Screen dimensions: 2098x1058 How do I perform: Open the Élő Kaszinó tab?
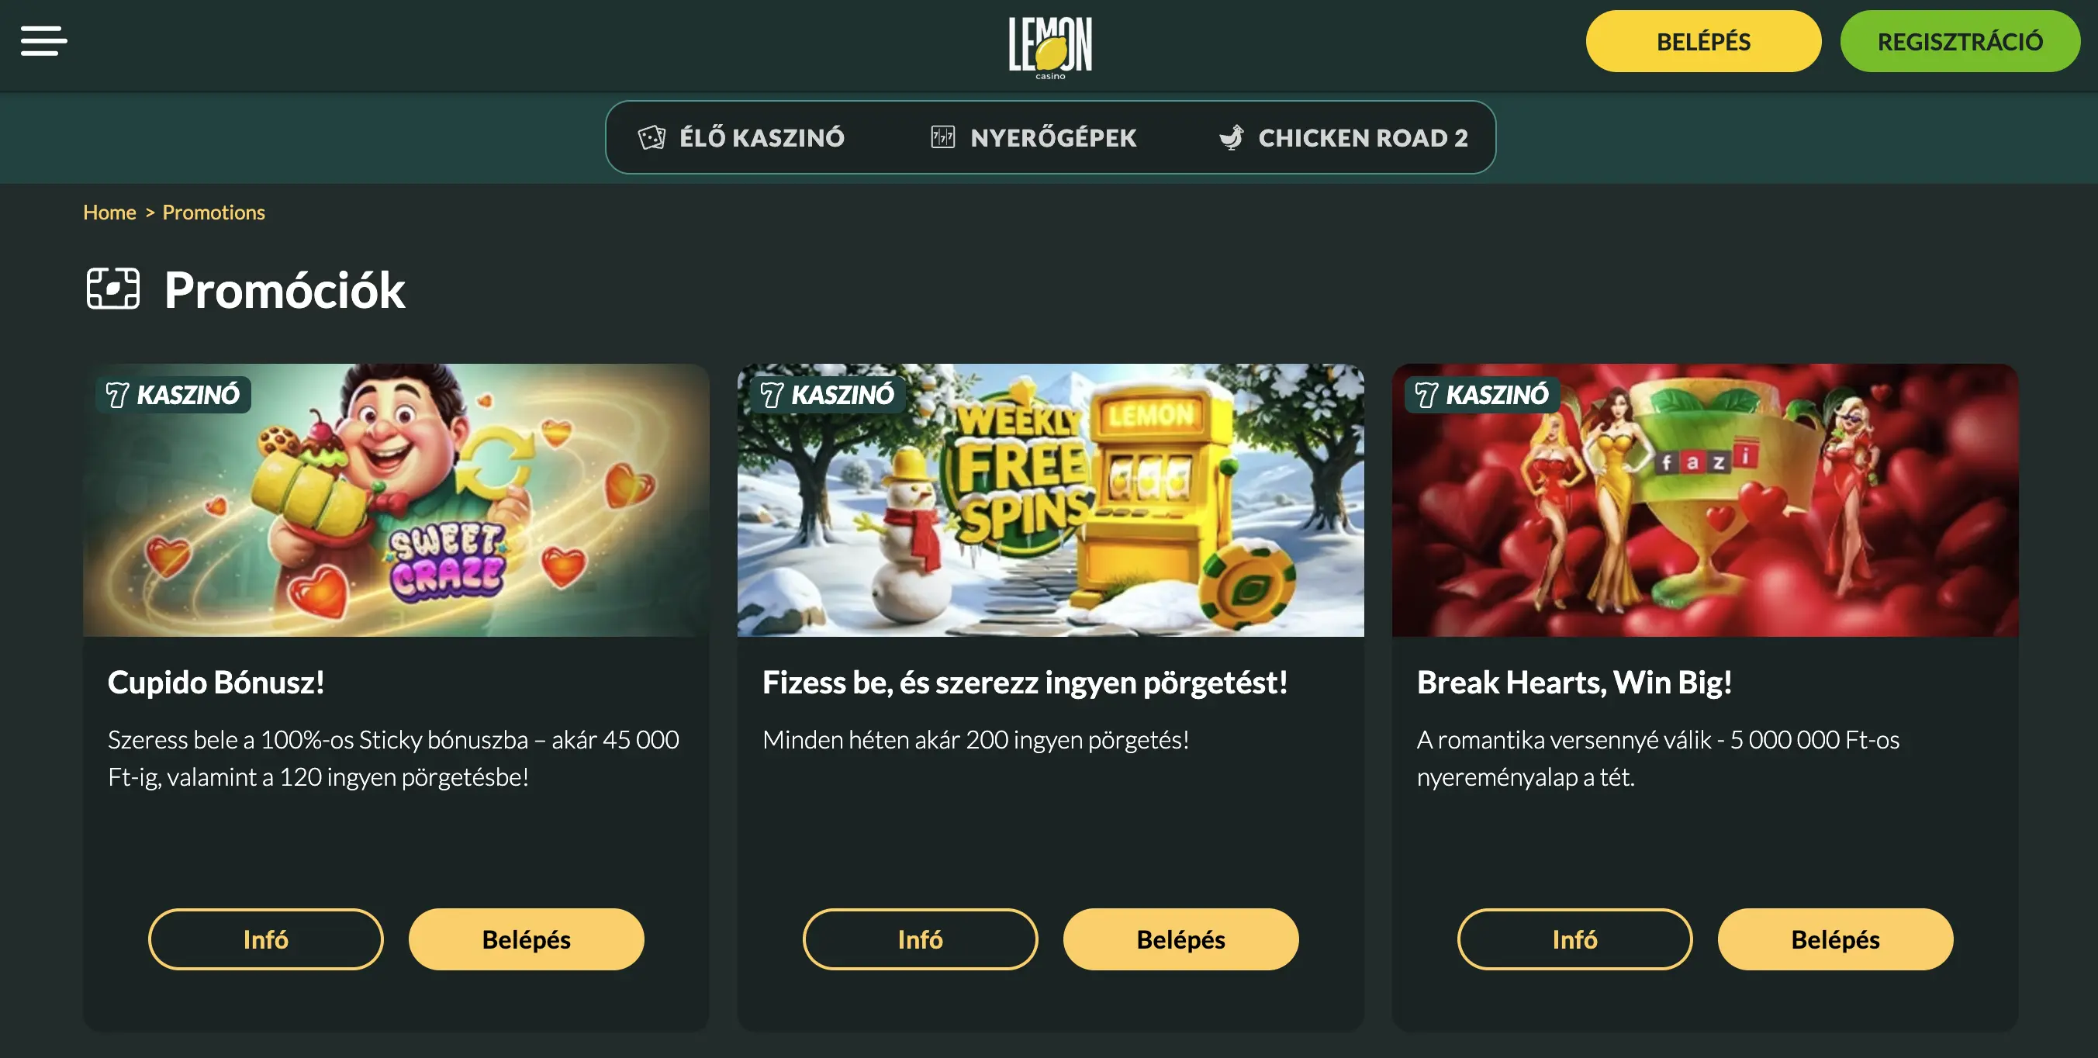pos(741,137)
